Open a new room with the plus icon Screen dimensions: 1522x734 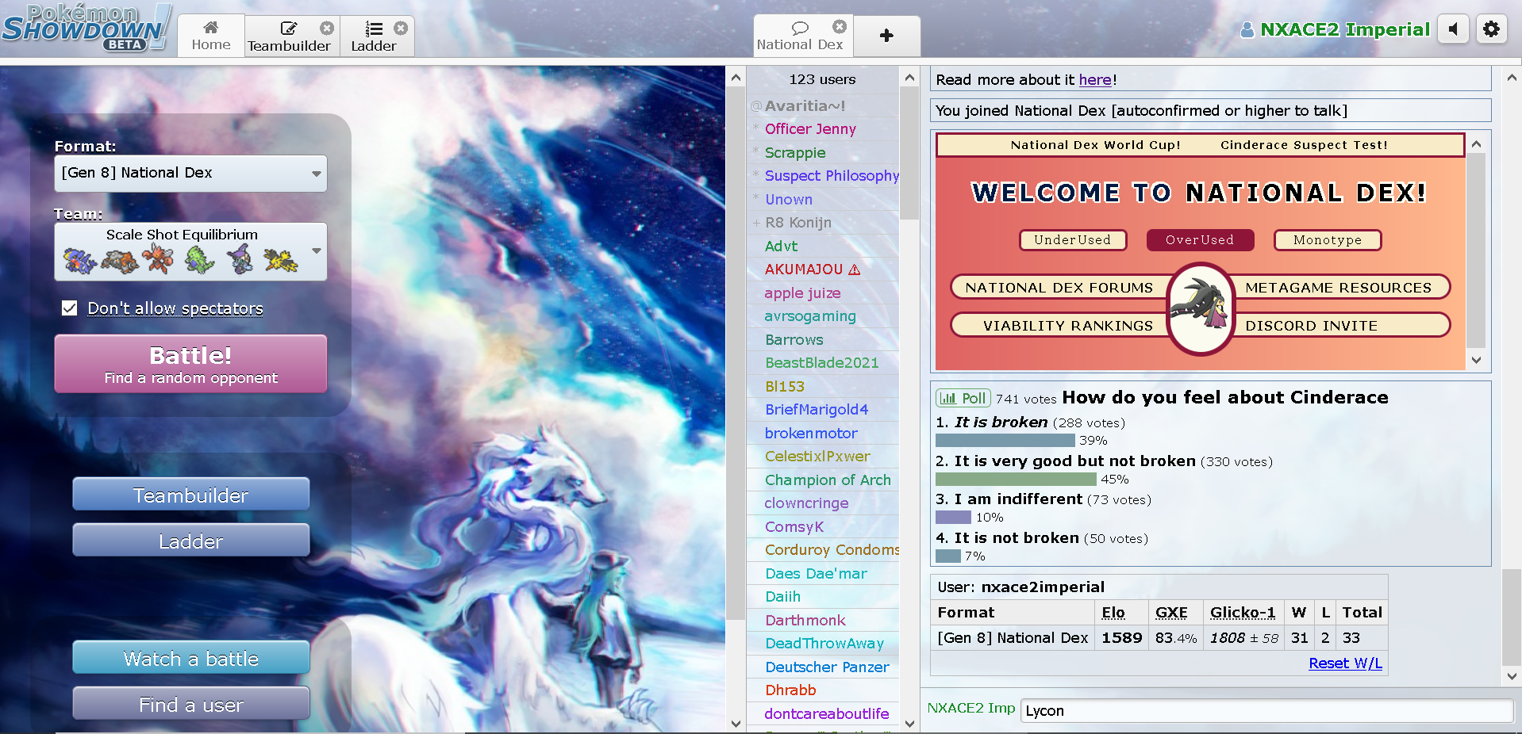886,35
